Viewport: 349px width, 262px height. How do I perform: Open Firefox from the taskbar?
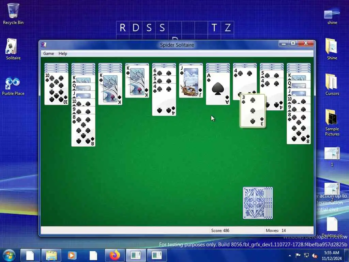(x=115, y=255)
